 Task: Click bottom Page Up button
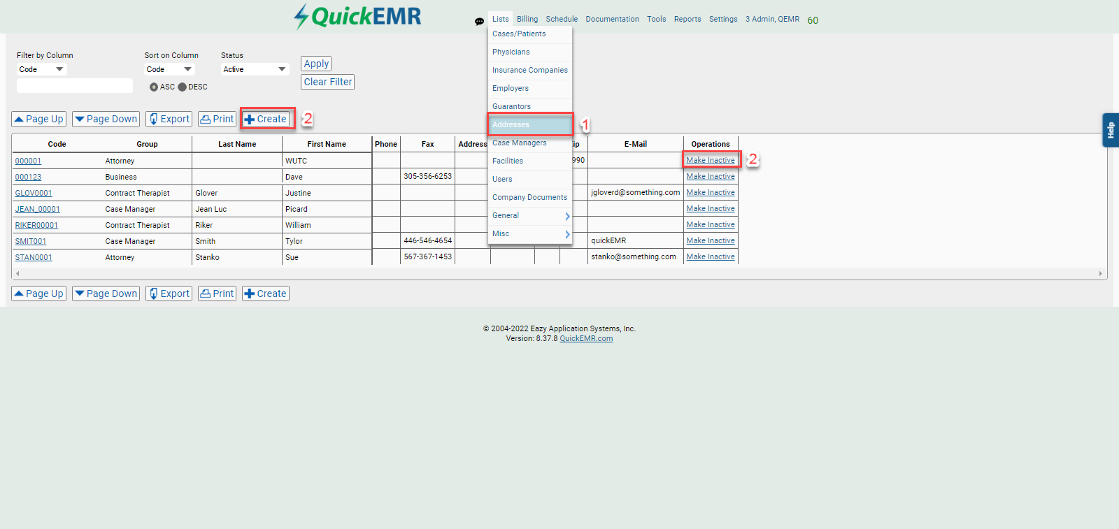point(39,294)
